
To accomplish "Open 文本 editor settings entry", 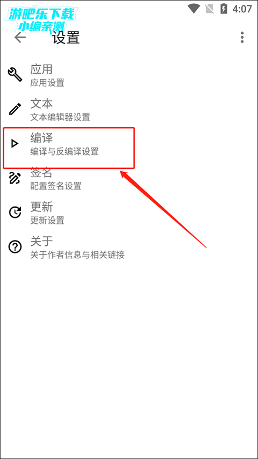I will 129,109.
